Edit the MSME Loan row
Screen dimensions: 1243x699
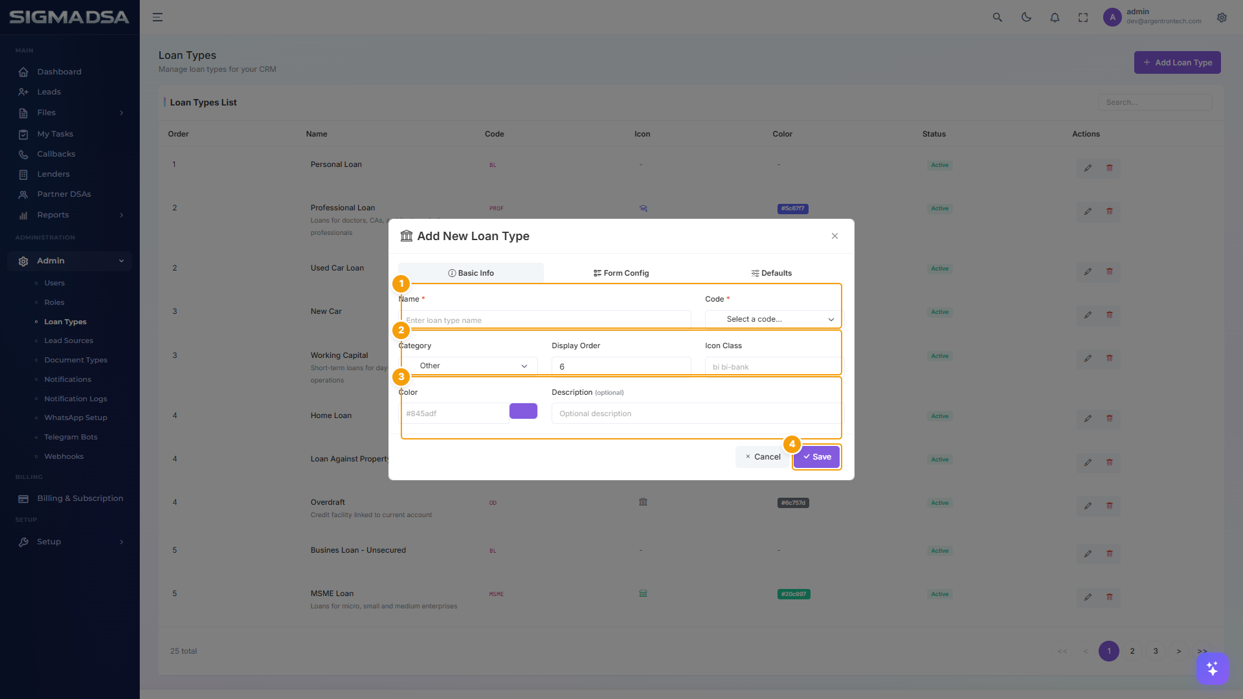[1088, 597]
